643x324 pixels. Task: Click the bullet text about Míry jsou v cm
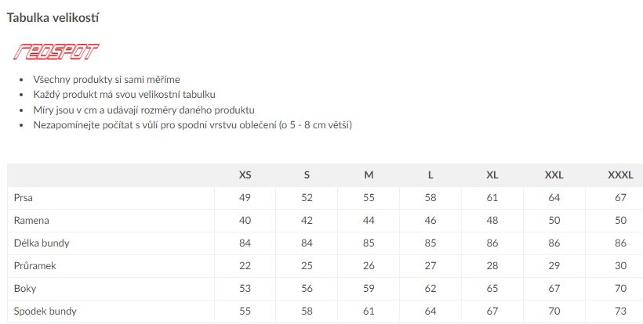click(x=144, y=110)
